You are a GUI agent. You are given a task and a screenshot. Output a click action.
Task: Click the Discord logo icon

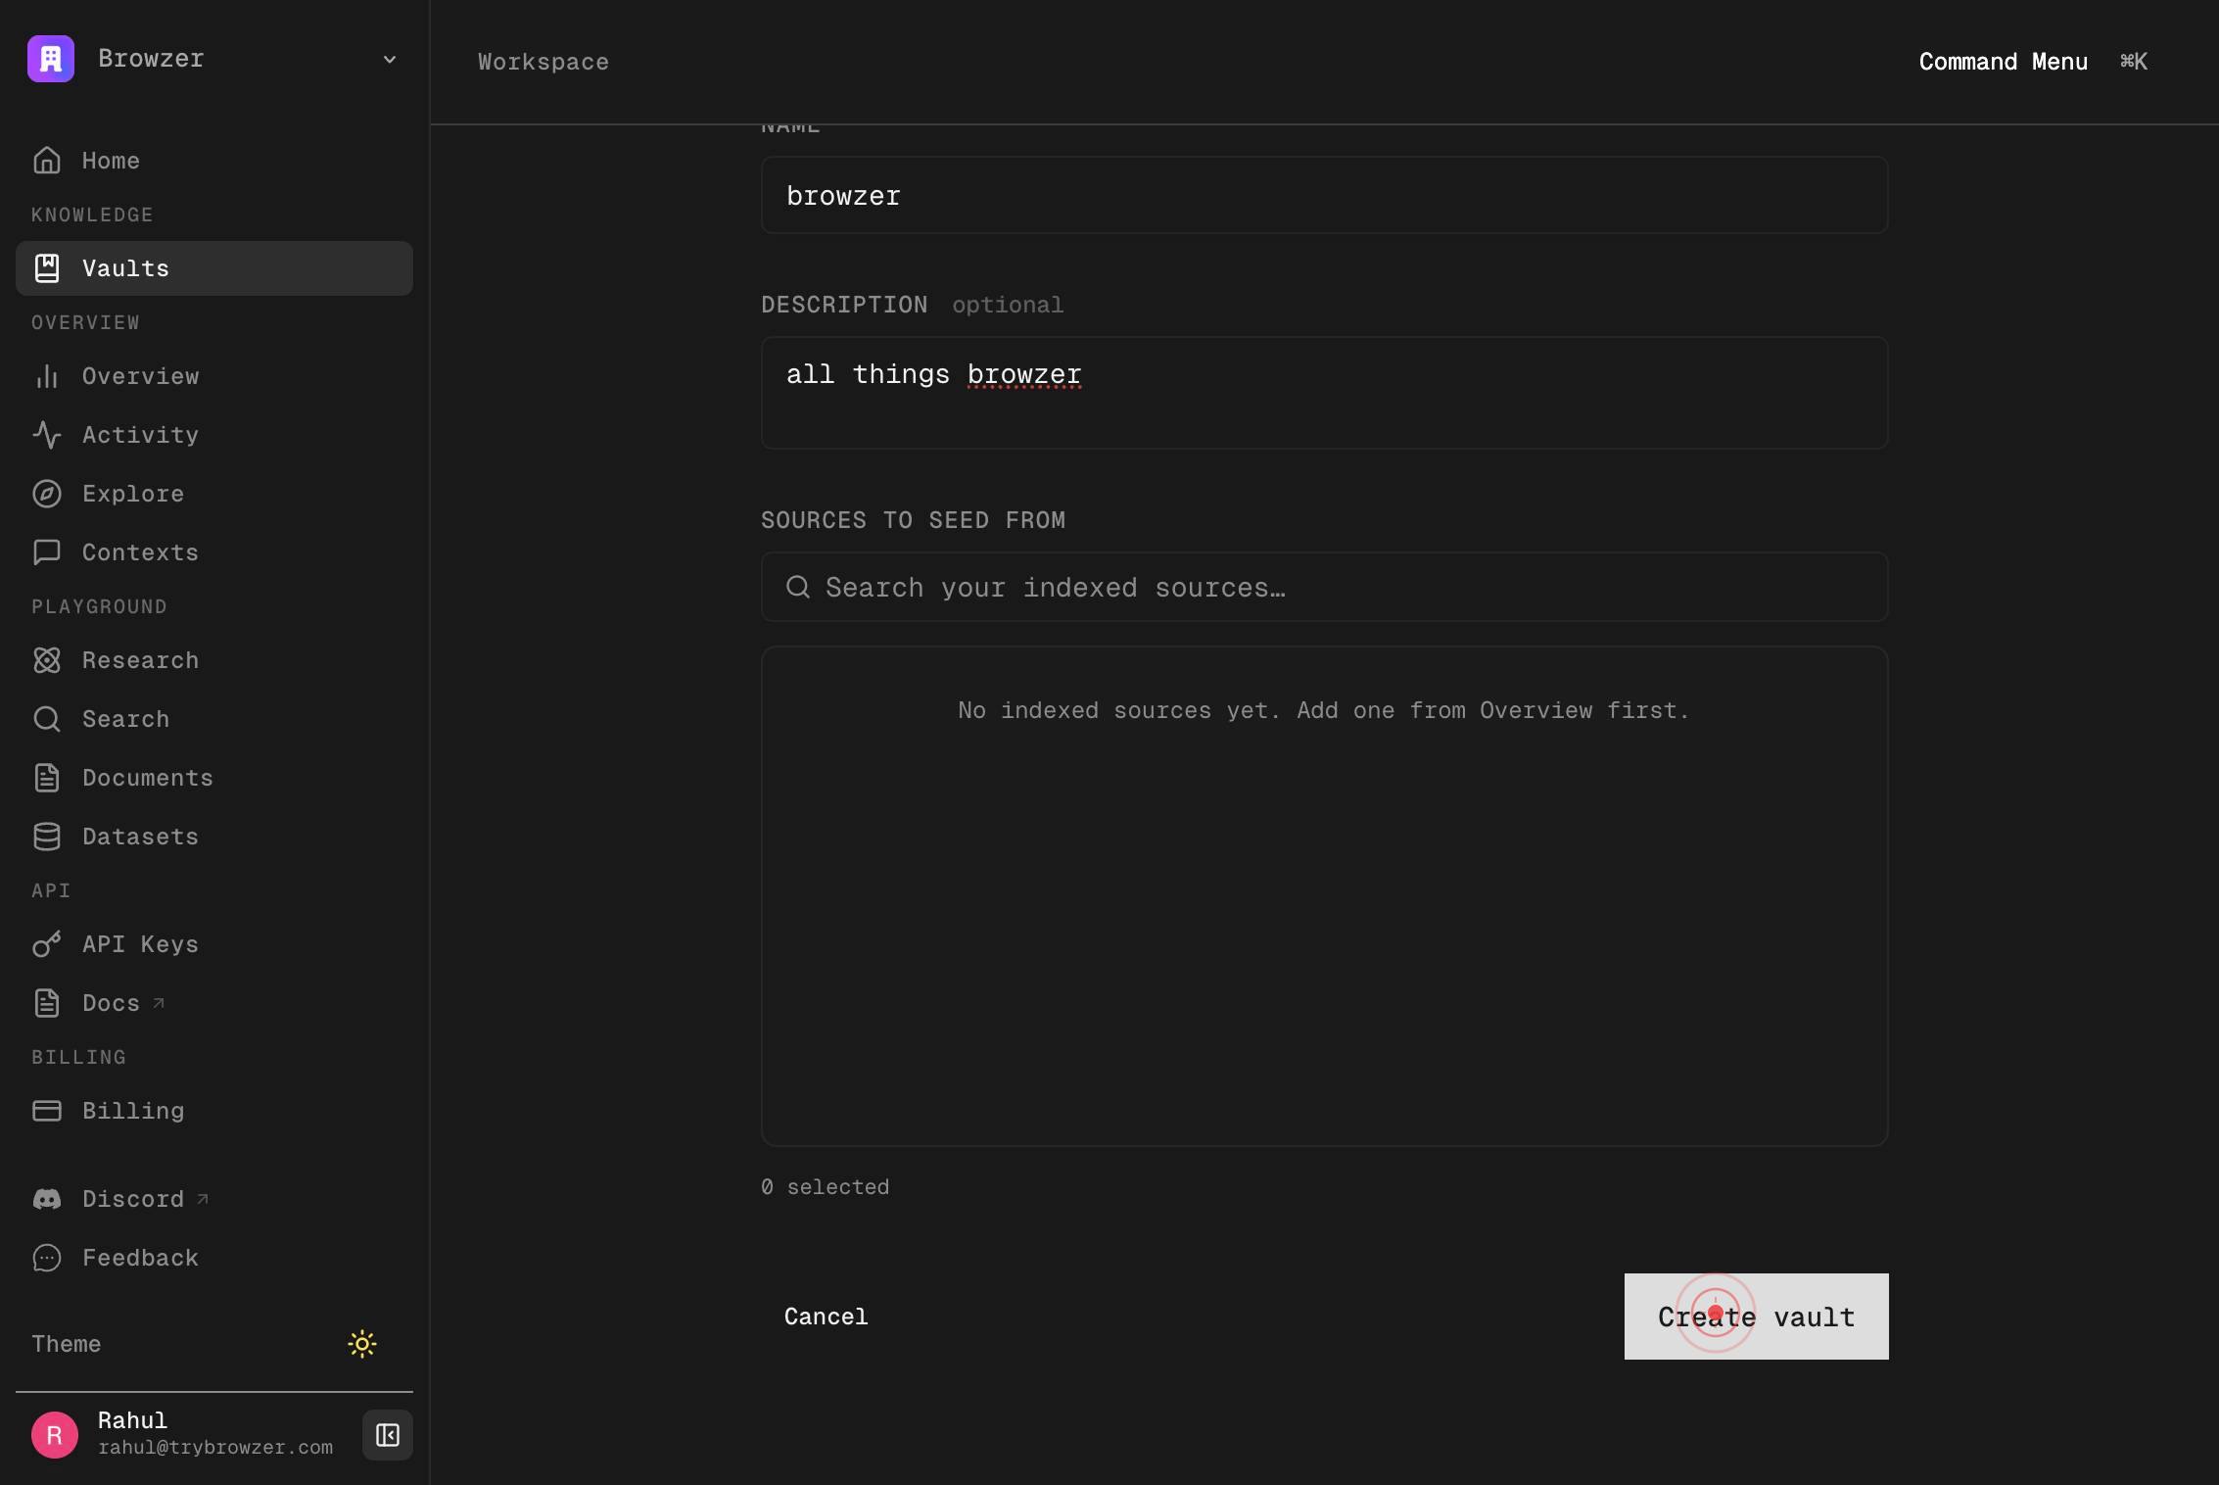point(47,1199)
